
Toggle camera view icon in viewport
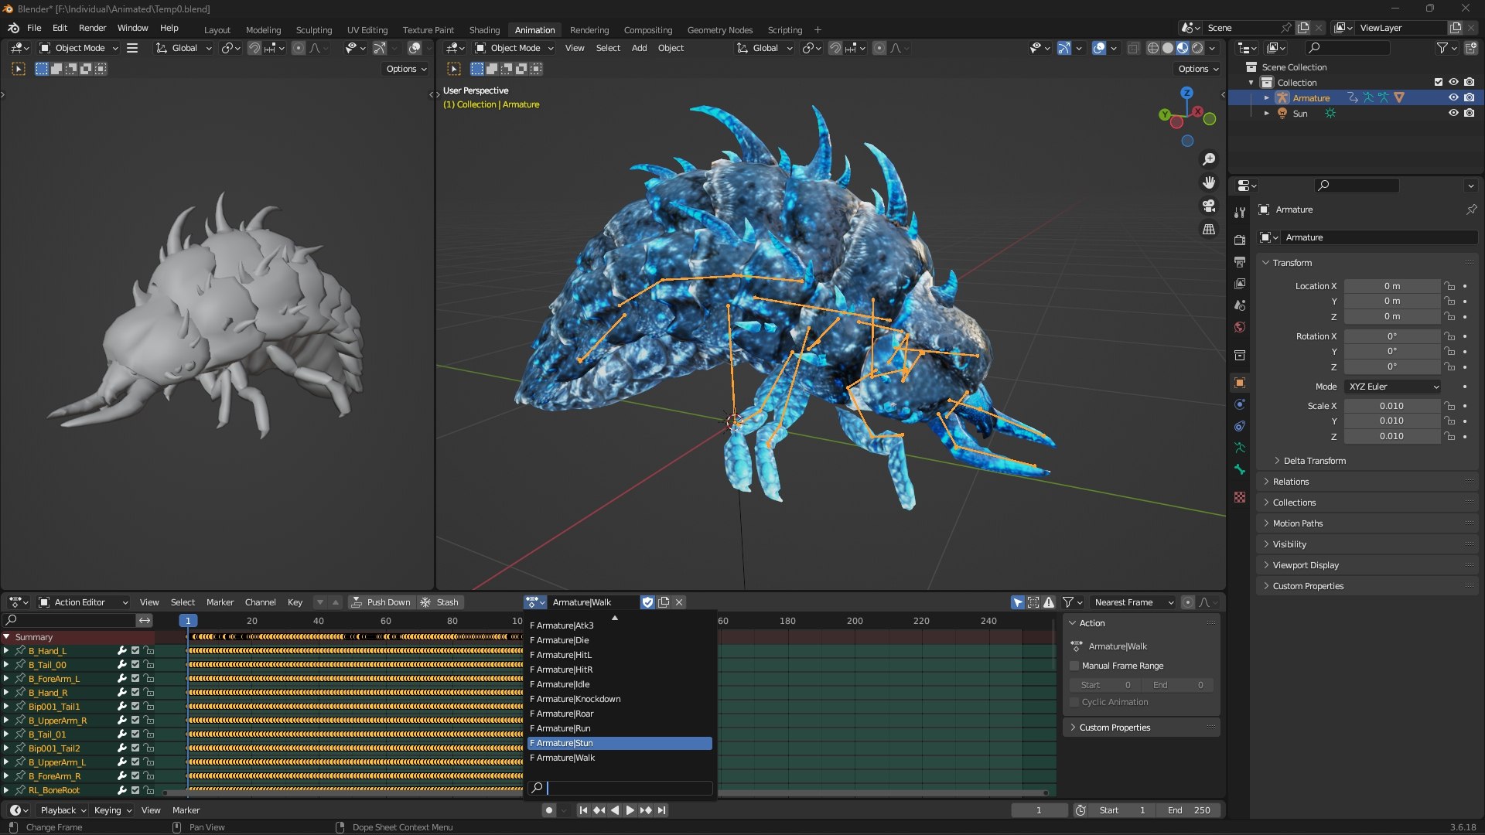[1209, 206]
